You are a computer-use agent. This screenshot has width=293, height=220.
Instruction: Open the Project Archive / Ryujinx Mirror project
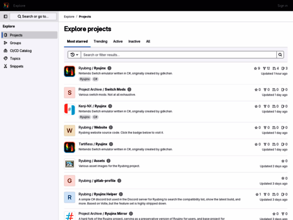pyautogui.click(x=103, y=213)
